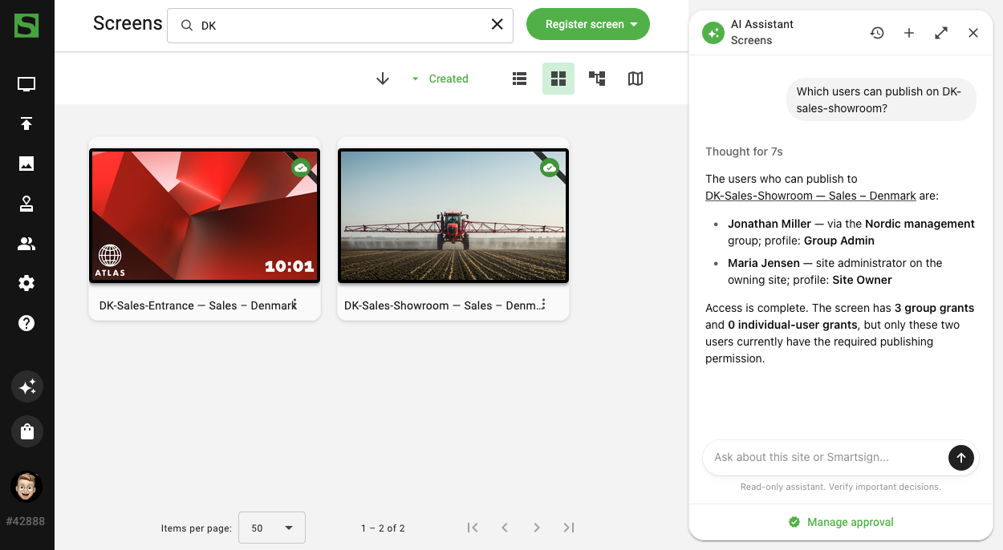Switch to grid view

click(558, 79)
